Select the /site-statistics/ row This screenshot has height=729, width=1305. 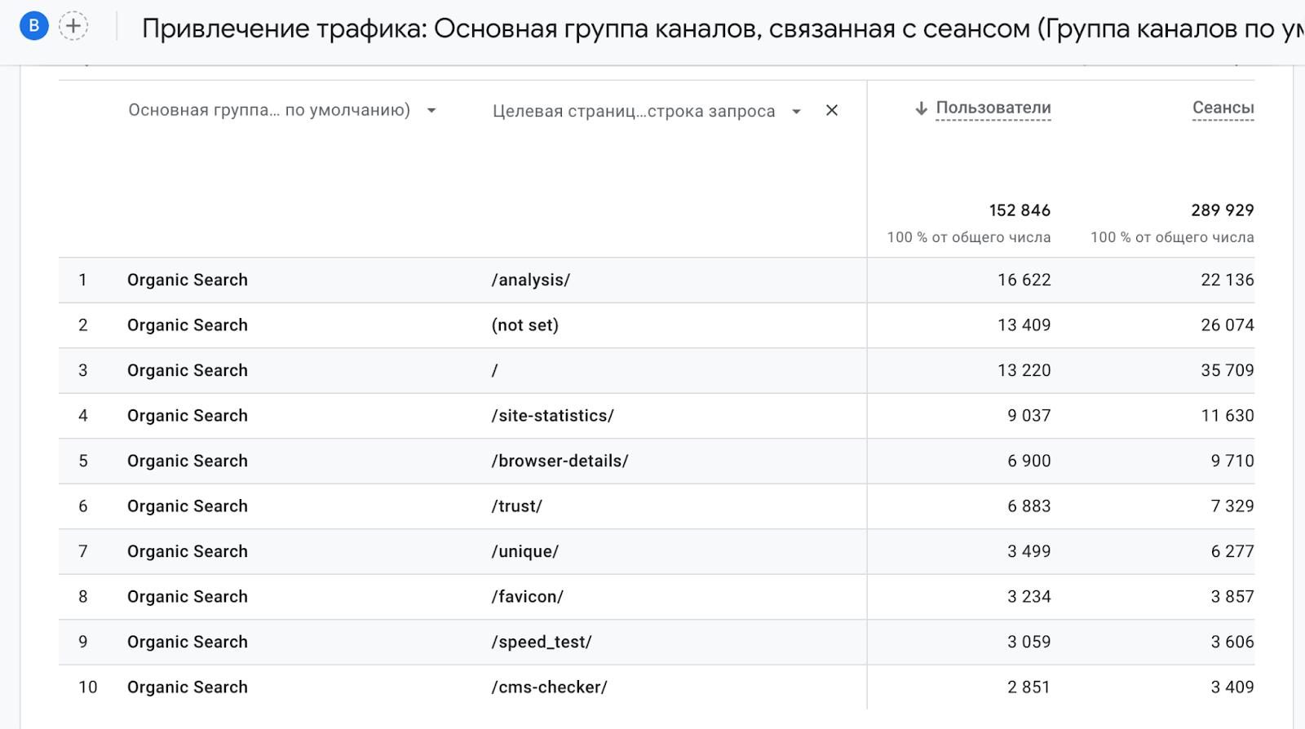coord(552,416)
